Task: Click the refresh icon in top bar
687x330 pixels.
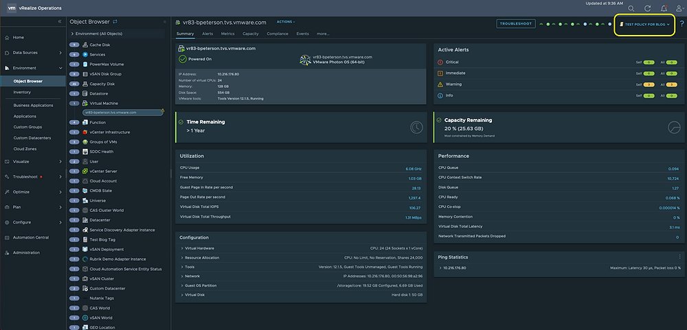Action: point(647,8)
